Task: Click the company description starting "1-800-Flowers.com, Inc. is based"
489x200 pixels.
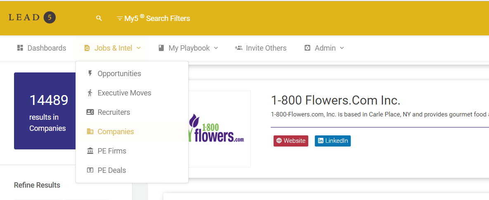Action: [380, 114]
